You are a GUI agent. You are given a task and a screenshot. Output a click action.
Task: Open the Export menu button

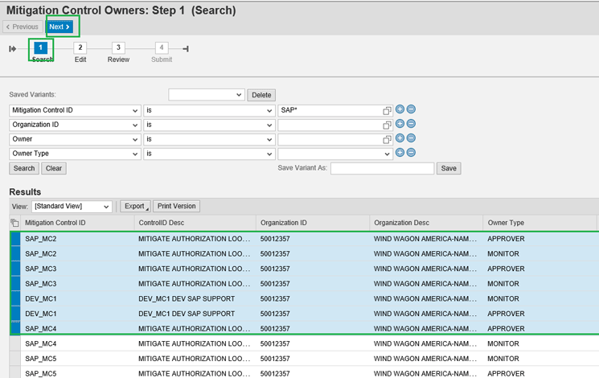point(136,207)
